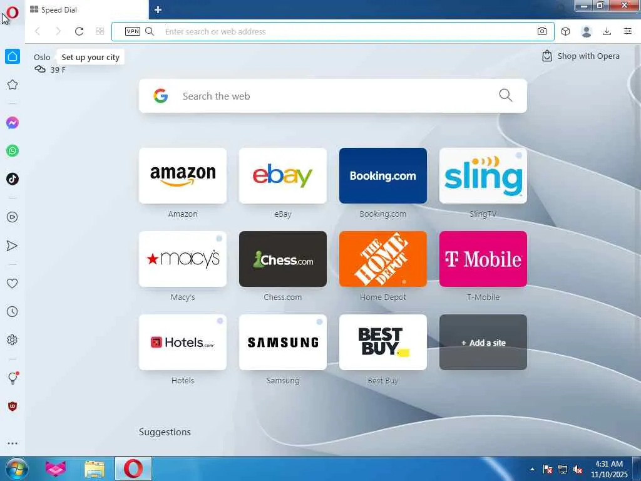Image resolution: width=641 pixels, height=481 pixels.
Task: Click the address bar search magnifier icon
Action: 150,31
